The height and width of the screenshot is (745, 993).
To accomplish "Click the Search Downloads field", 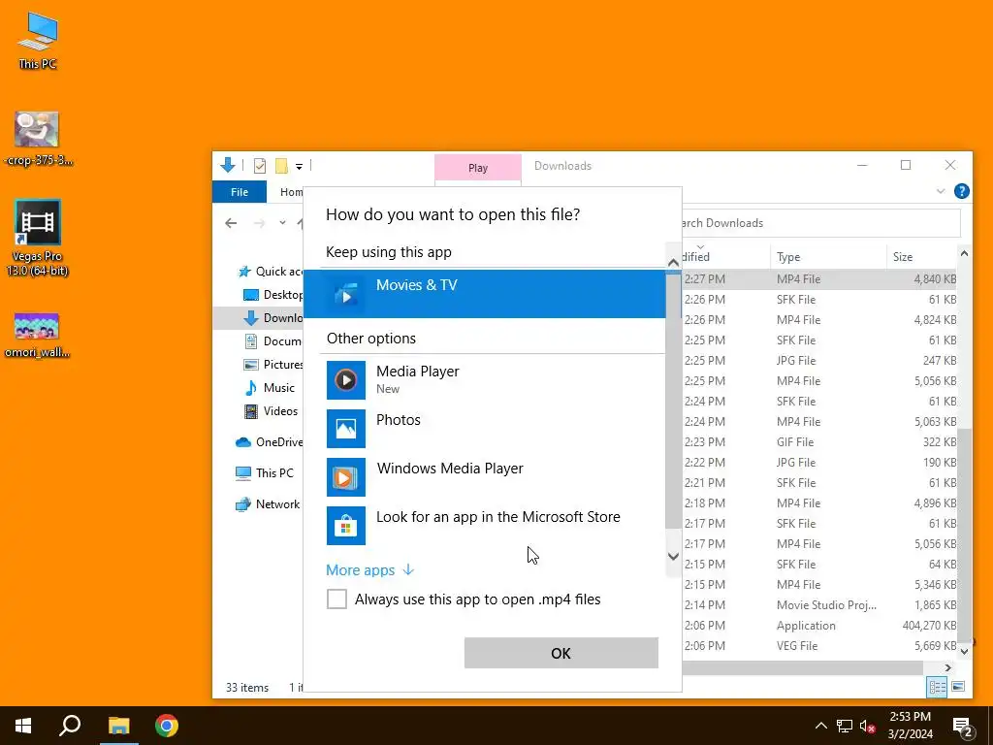I will point(820,223).
